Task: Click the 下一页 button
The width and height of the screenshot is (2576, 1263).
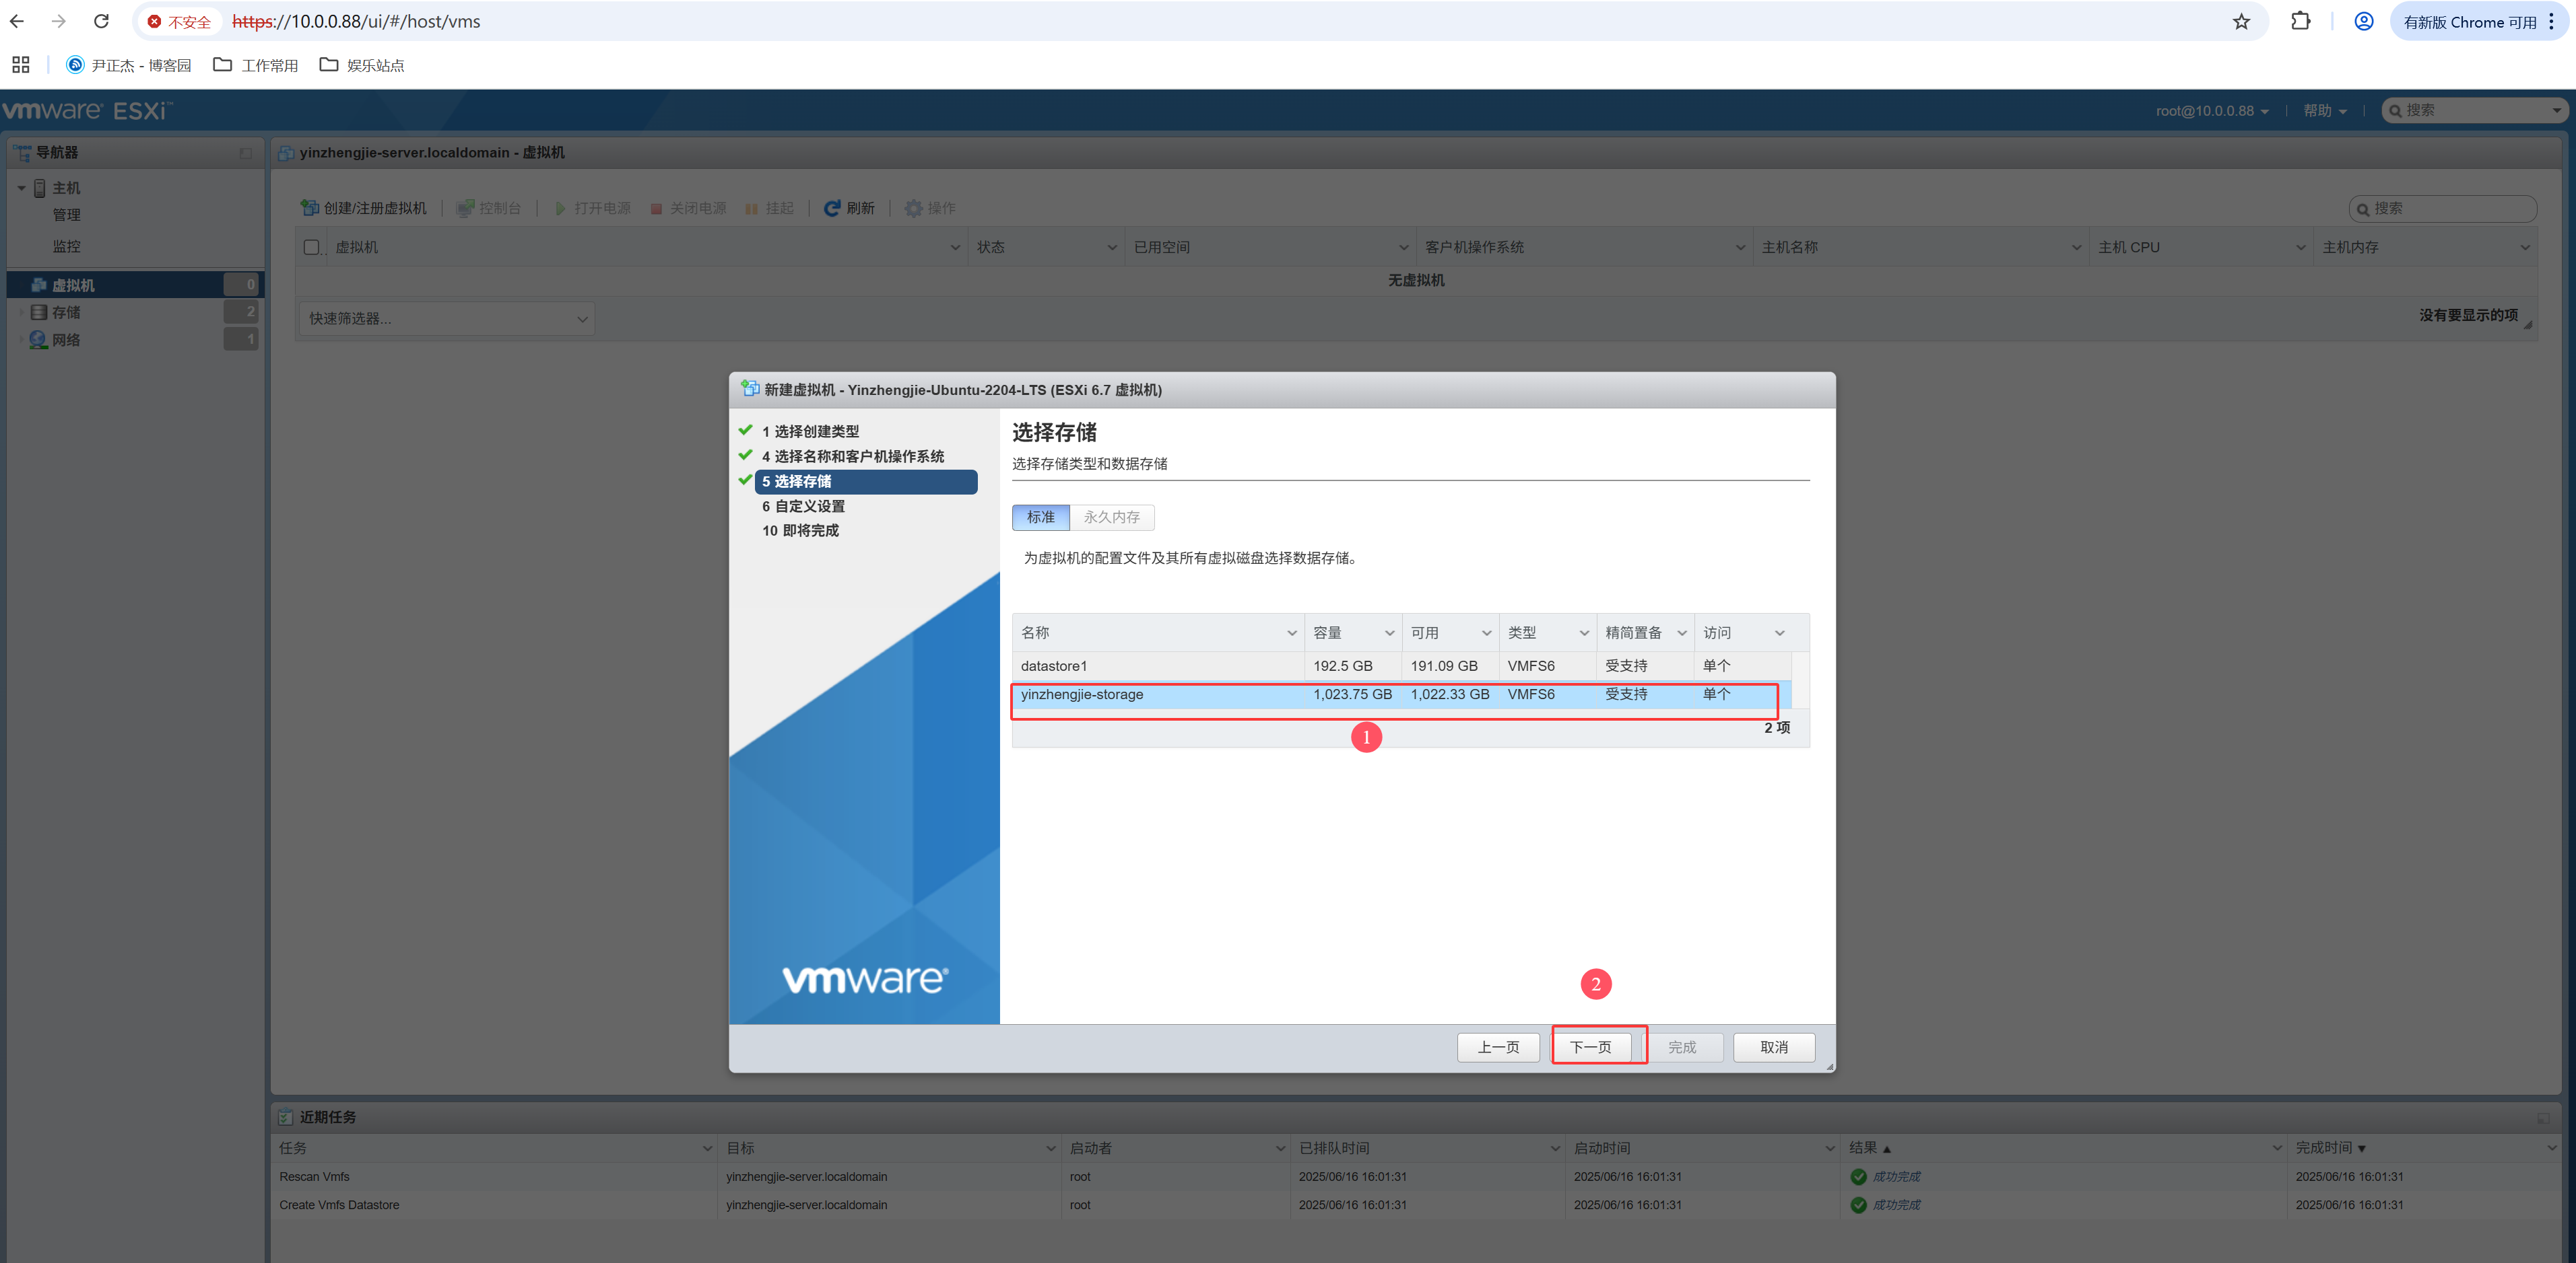Action: click(1590, 1046)
